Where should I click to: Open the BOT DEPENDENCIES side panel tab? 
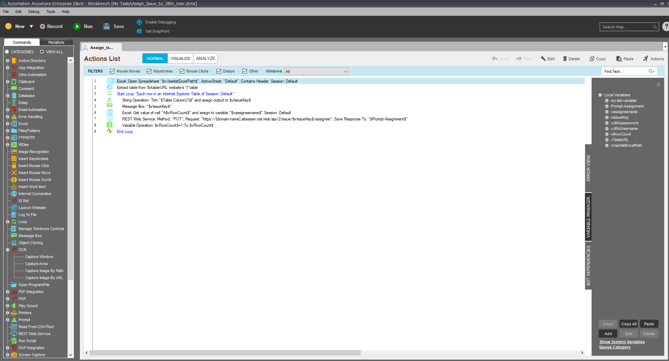pyautogui.click(x=588, y=265)
